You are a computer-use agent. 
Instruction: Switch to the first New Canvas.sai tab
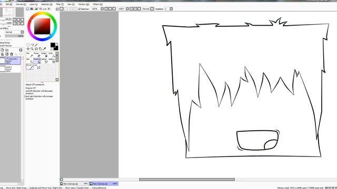74,184
